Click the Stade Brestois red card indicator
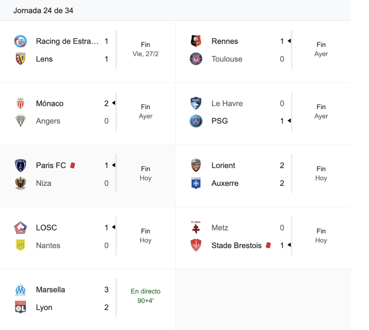Screen dimensions: 369x330 click(x=268, y=245)
